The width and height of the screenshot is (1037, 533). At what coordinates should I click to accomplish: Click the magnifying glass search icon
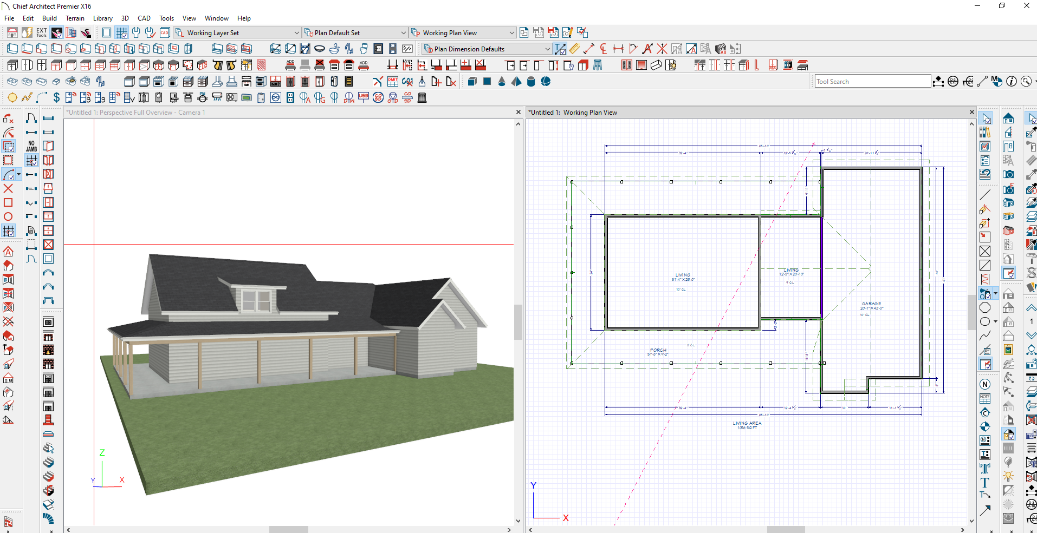tap(1026, 82)
